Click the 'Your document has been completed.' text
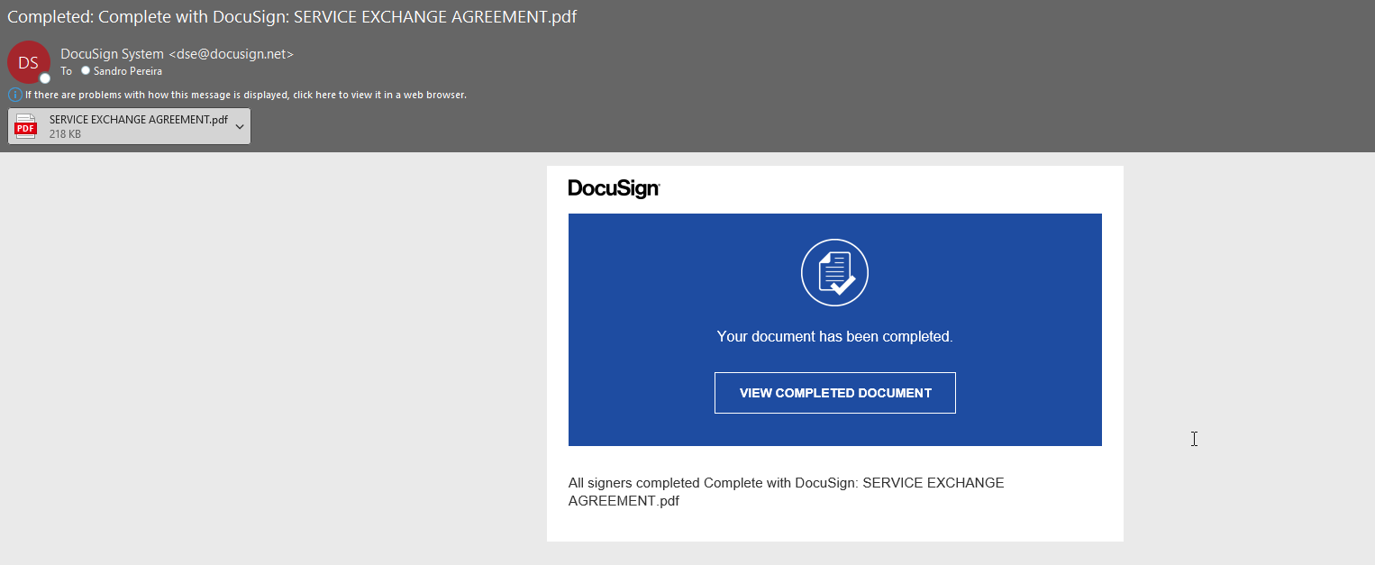 click(834, 336)
